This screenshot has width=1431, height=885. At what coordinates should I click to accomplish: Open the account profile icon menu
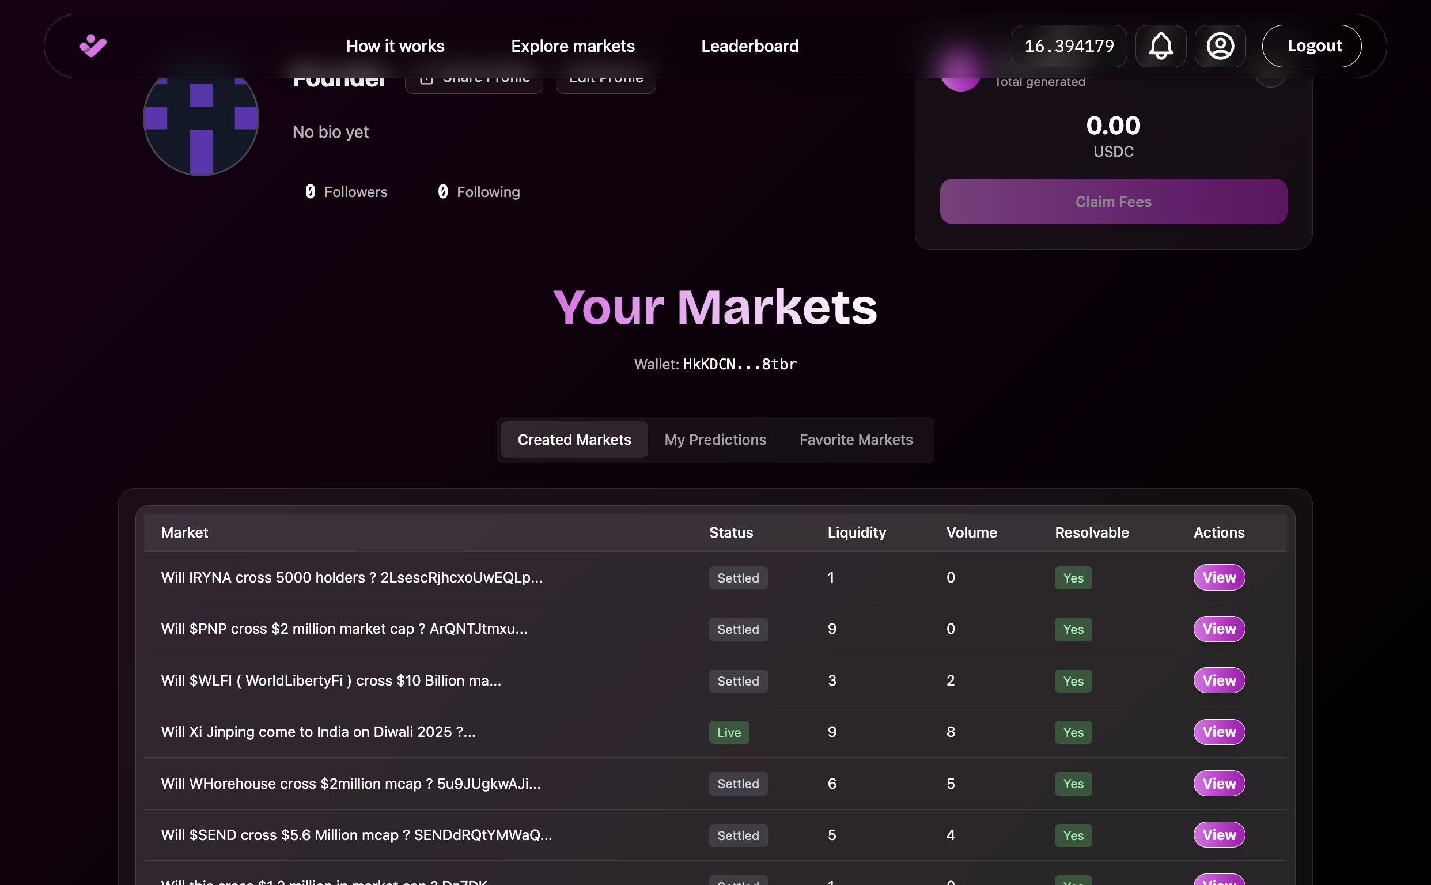pyautogui.click(x=1220, y=46)
